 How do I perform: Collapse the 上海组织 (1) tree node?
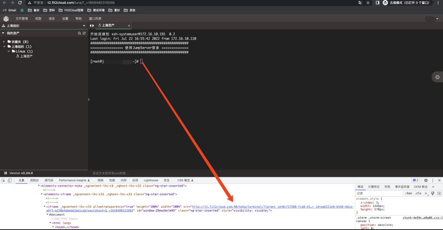(x=5, y=47)
